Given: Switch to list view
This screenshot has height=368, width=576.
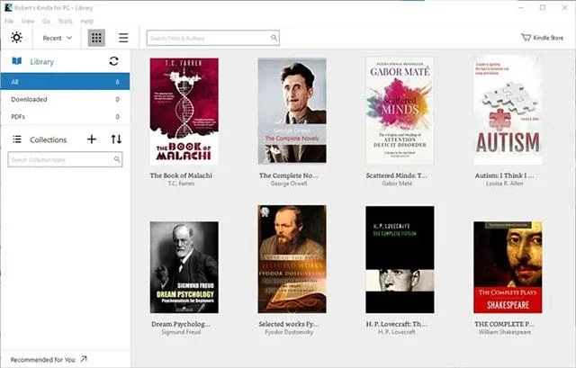Looking at the screenshot, I should pyautogui.click(x=123, y=38).
